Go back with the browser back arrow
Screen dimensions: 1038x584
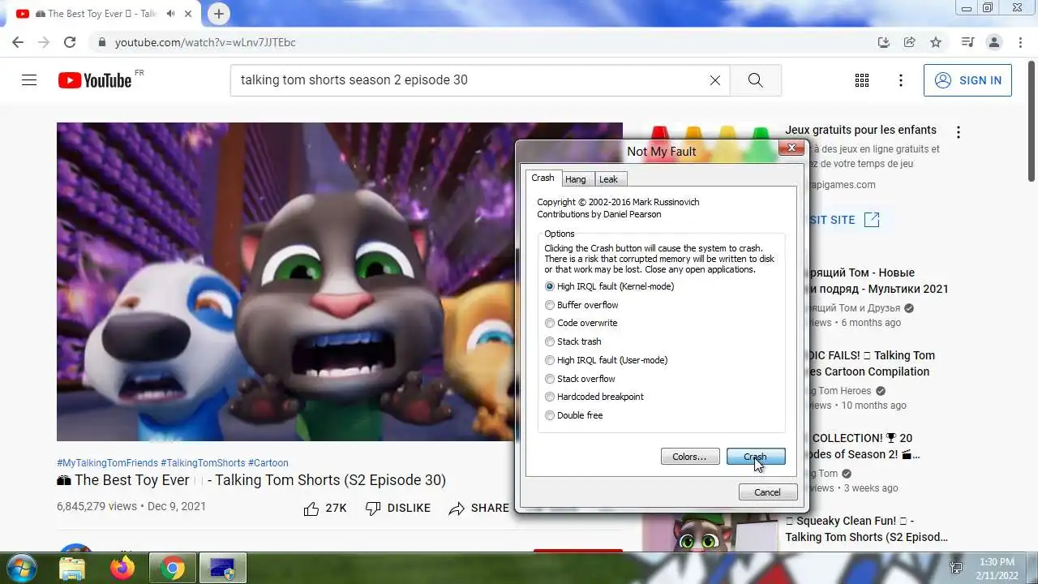tap(18, 42)
